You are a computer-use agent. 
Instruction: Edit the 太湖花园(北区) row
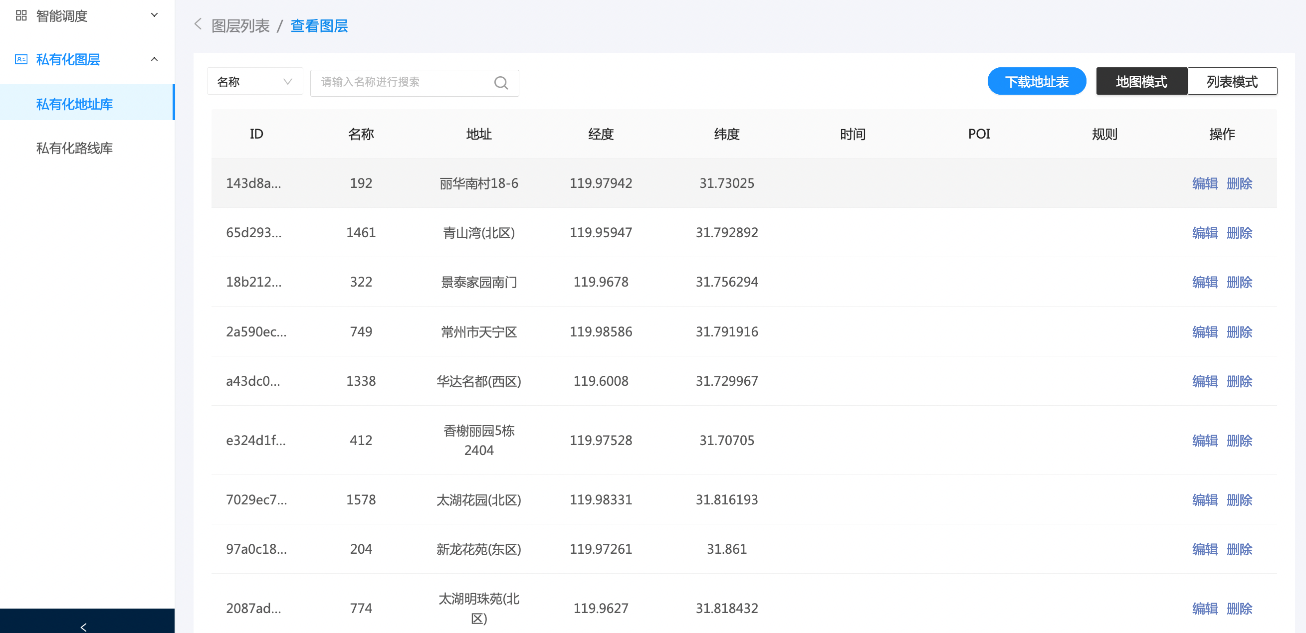point(1205,500)
